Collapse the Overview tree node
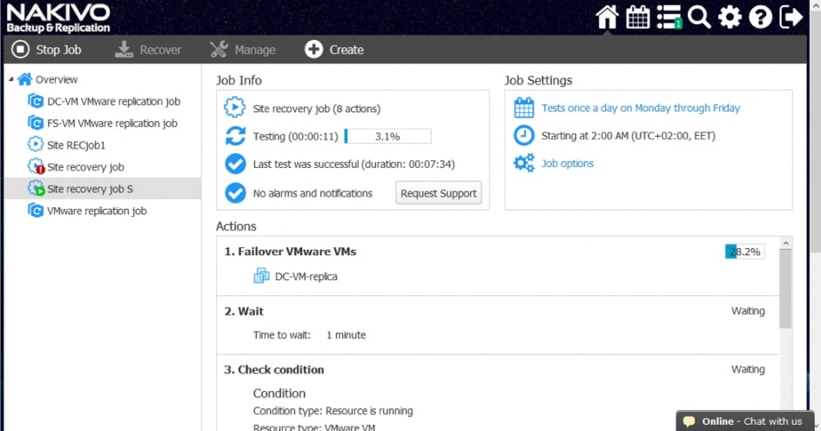 coord(10,79)
